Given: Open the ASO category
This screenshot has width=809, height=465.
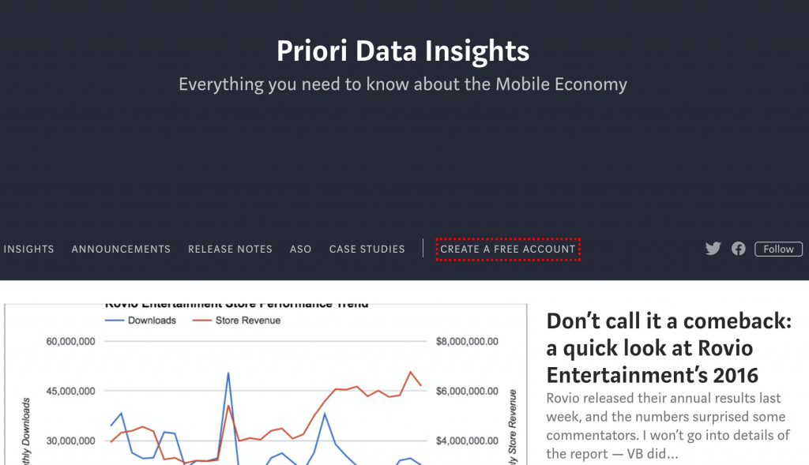Looking at the screenshot, I should click(300, 249).
